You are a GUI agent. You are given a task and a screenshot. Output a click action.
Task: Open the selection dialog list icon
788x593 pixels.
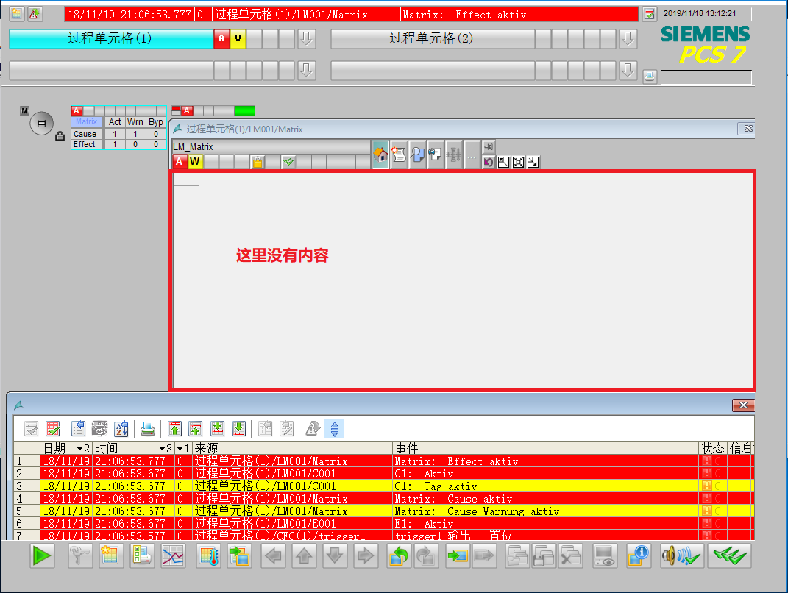79,429
